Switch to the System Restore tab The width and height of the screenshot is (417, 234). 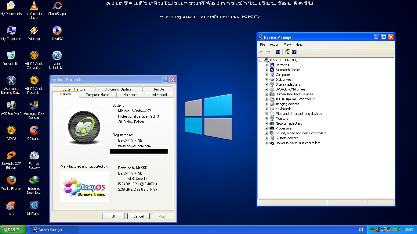tap(74, 89)
